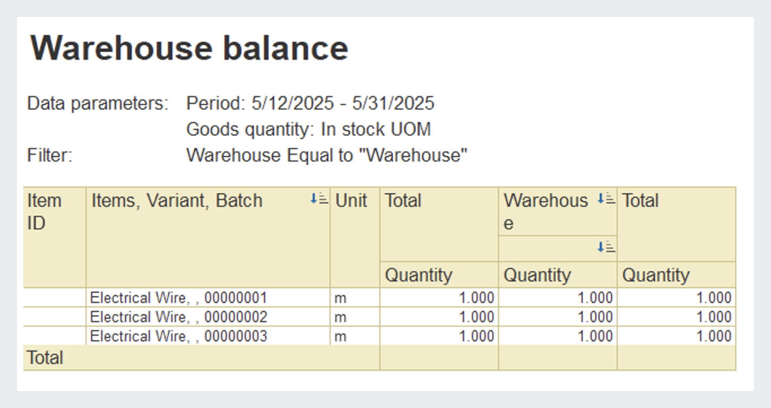
Task: Click the sort icon in the empty cell below Warehouse
Action: pos(606,247)
